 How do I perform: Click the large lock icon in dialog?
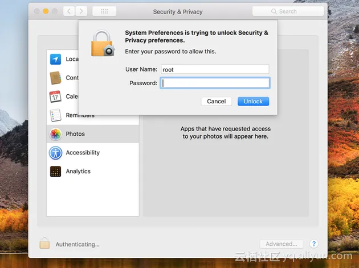click(103, 44)
